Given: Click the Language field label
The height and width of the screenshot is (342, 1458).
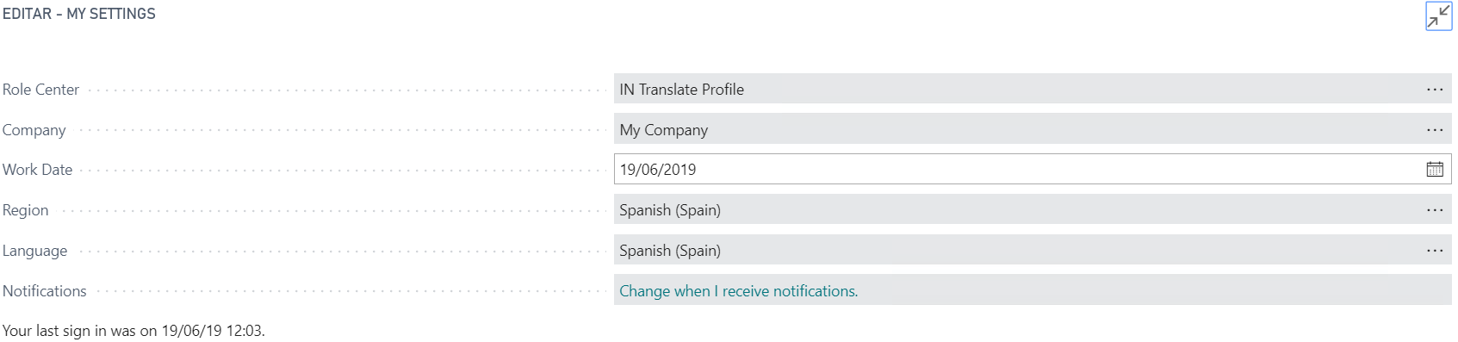Looking at the screenshot, I should pyautogui.click(x=34, y=251).
